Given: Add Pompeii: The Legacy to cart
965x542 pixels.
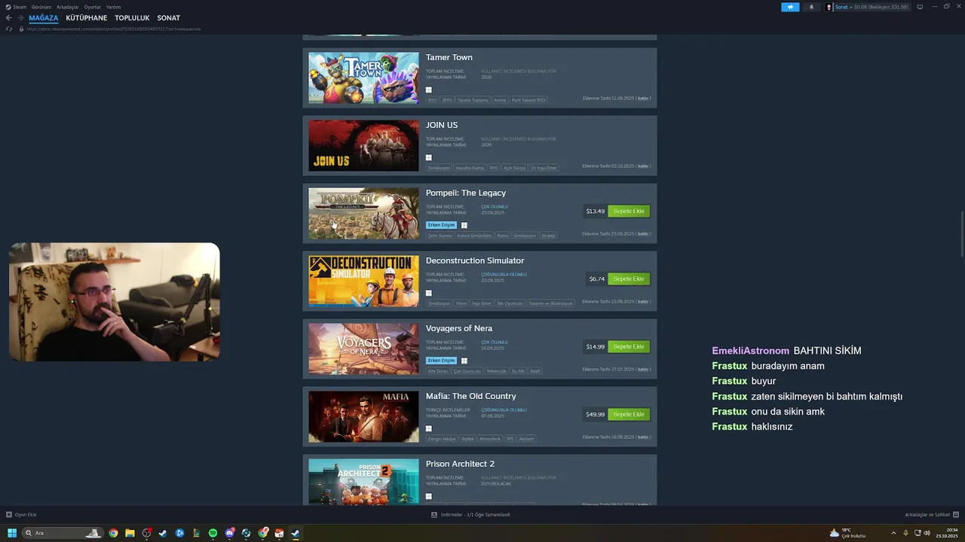Looking at the screenshot, I should pyautogui.click(x=629, y=212).
